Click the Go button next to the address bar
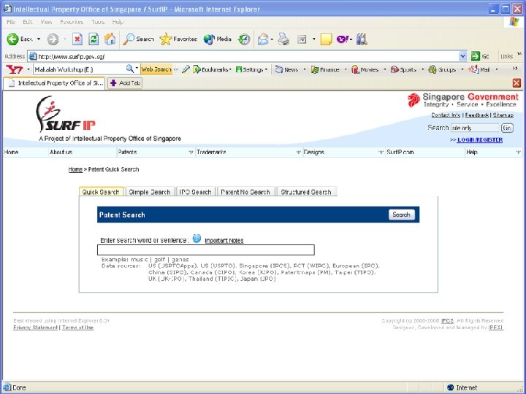The width and height of the screenshot is (526, 394). click(x=480, y=56)
